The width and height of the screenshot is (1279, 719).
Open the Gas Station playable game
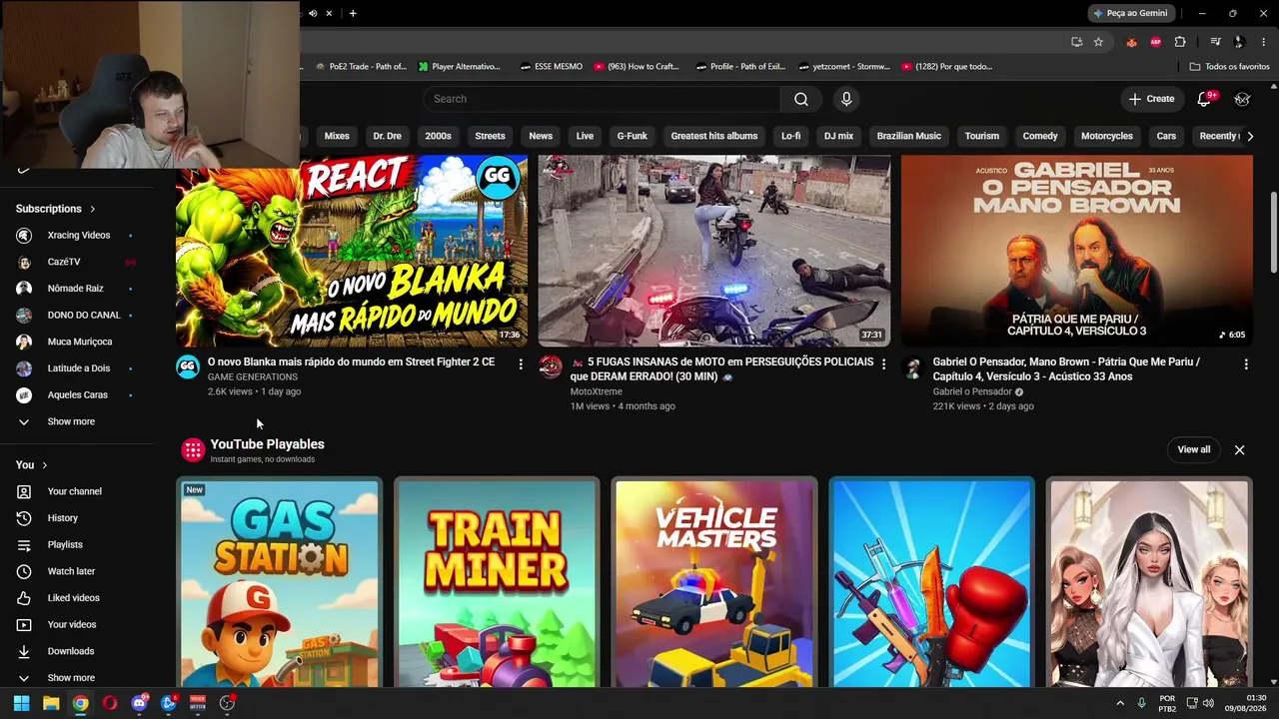tap(280, 583)
